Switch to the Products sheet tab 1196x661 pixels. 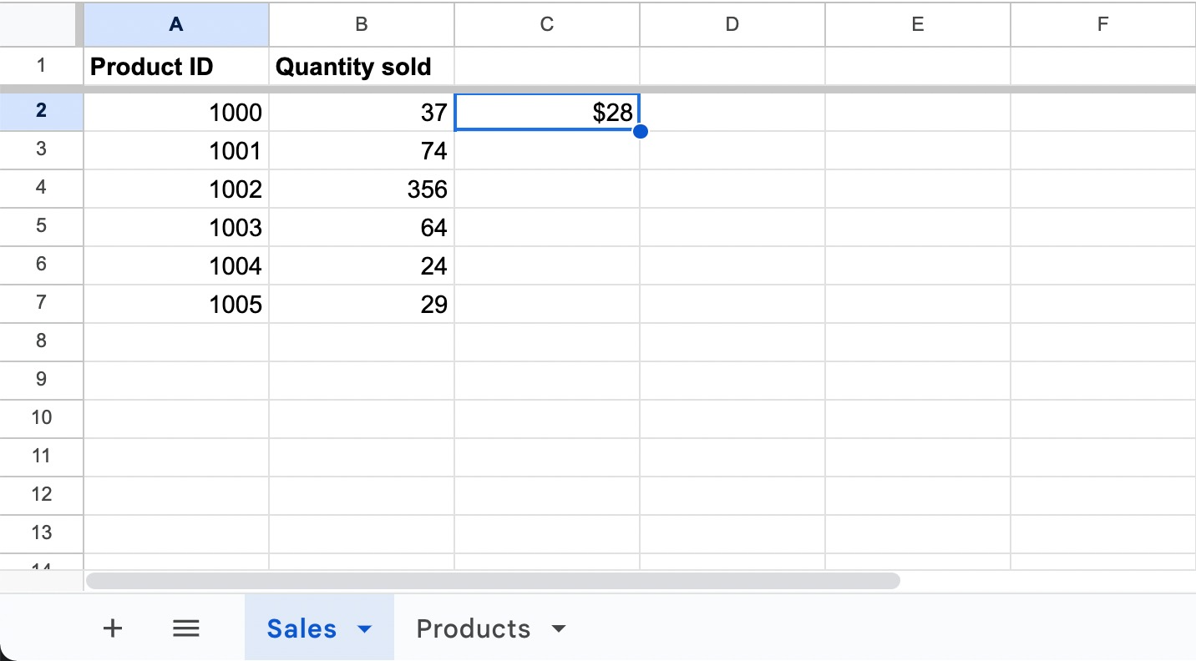[474, 628]
